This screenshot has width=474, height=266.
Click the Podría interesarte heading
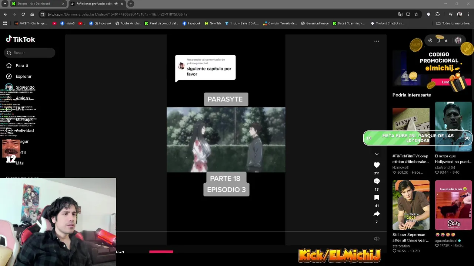[x=412, y=95]
